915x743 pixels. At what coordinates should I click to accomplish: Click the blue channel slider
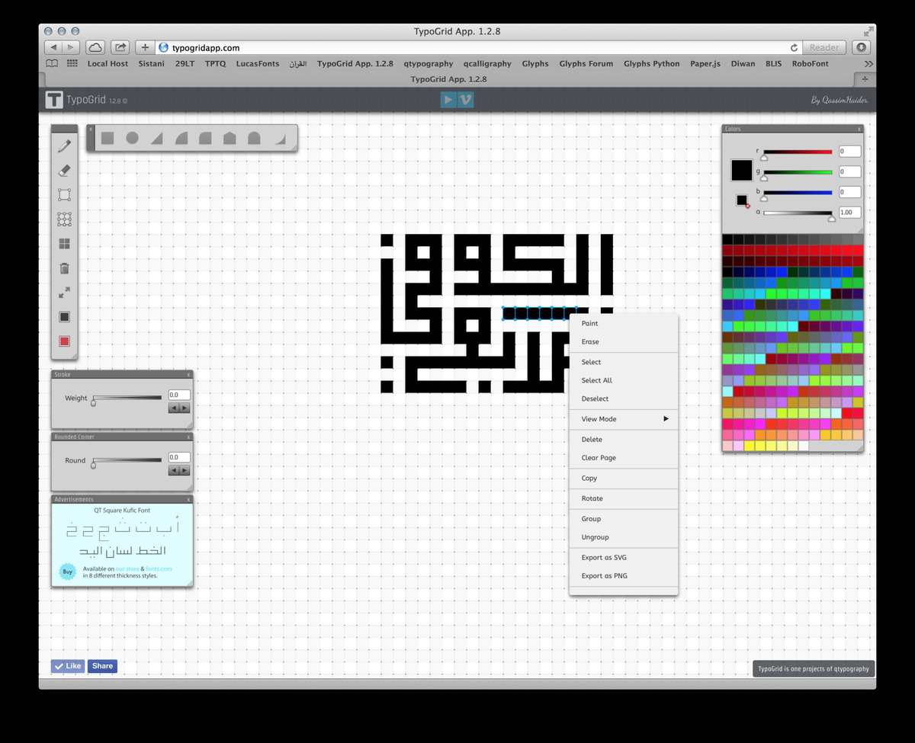[x=798, y=193]
